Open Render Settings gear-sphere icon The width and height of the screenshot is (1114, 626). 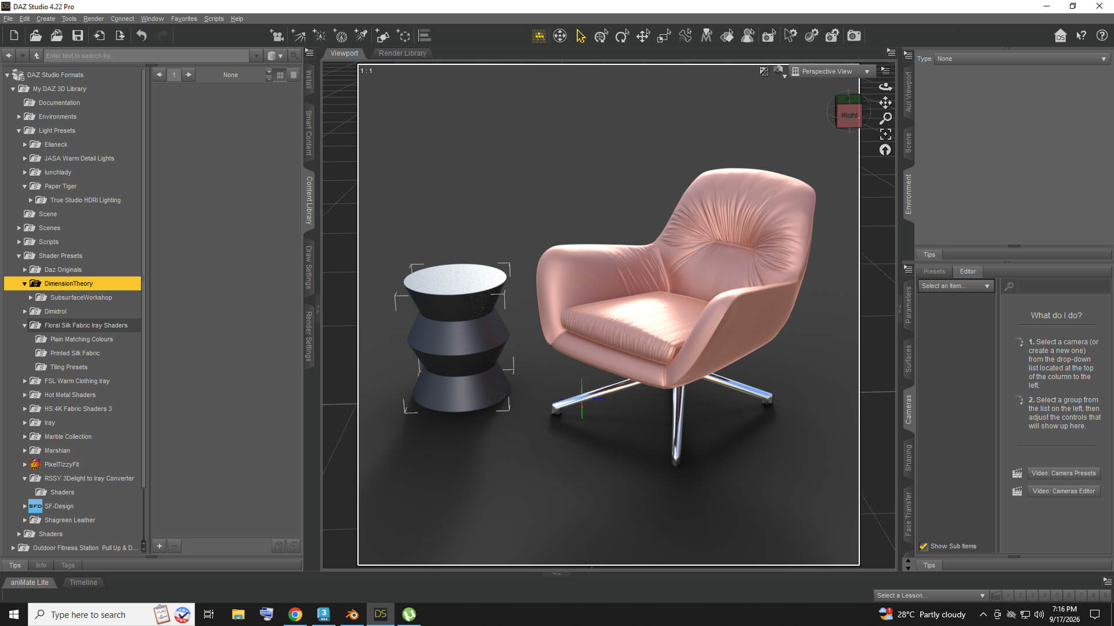[x=811, y=36]
